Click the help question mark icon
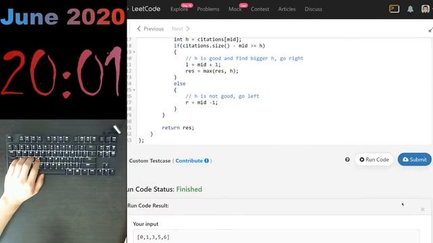The width and height of the screenshot is (433, 243). [347, 159]
